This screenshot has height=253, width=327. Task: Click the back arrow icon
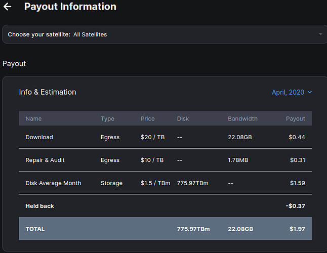7,7
